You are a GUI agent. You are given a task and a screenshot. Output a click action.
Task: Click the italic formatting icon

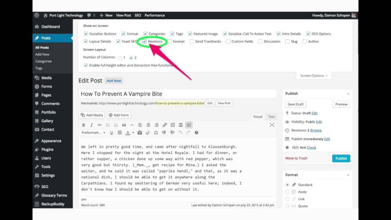[92, 125]
